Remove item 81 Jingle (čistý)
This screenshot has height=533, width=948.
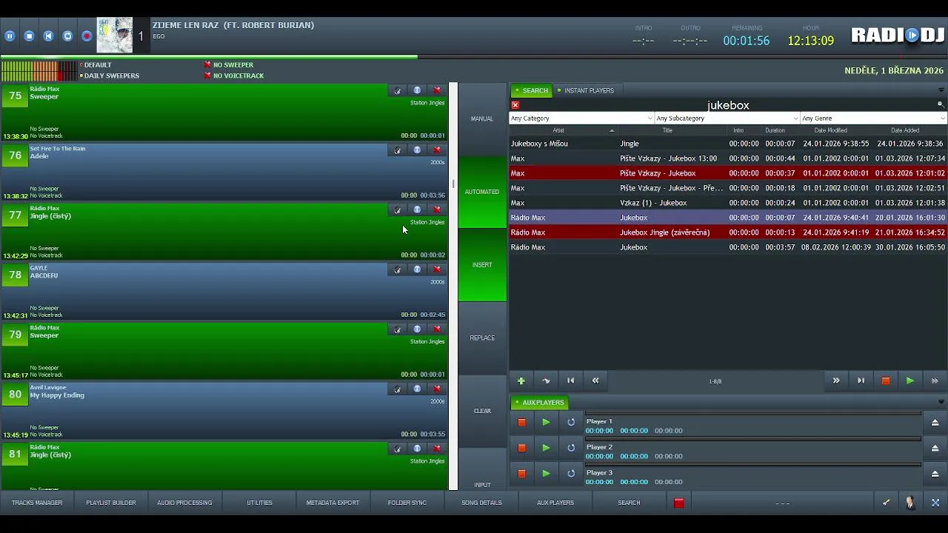click(437, 449)
